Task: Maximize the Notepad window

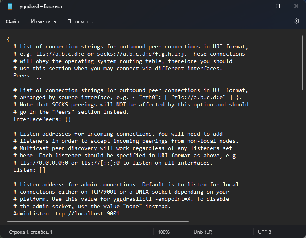Action: pyautogui.click(x=277, y=6)
